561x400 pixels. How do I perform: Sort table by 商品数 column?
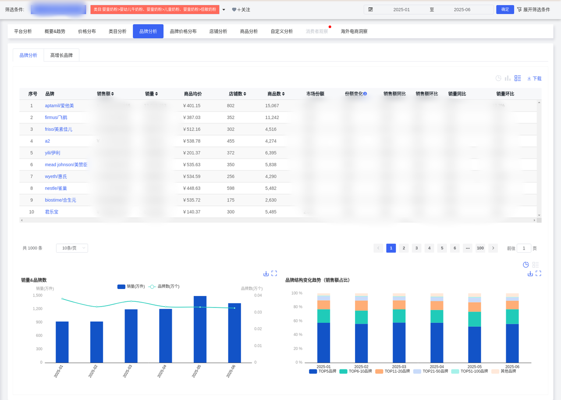coord(284,94)
